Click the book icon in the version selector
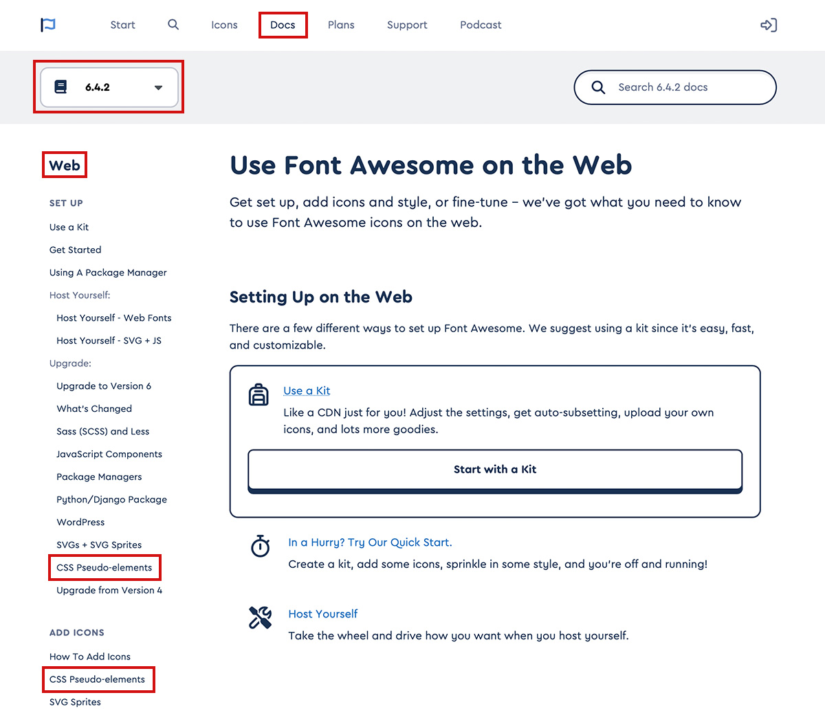Screen dimensions: 825x715 click(x=60, y=87)
